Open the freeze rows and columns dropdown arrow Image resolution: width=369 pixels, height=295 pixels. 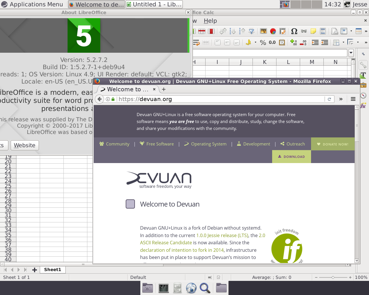pyautogui.click(x=351, y=31)
